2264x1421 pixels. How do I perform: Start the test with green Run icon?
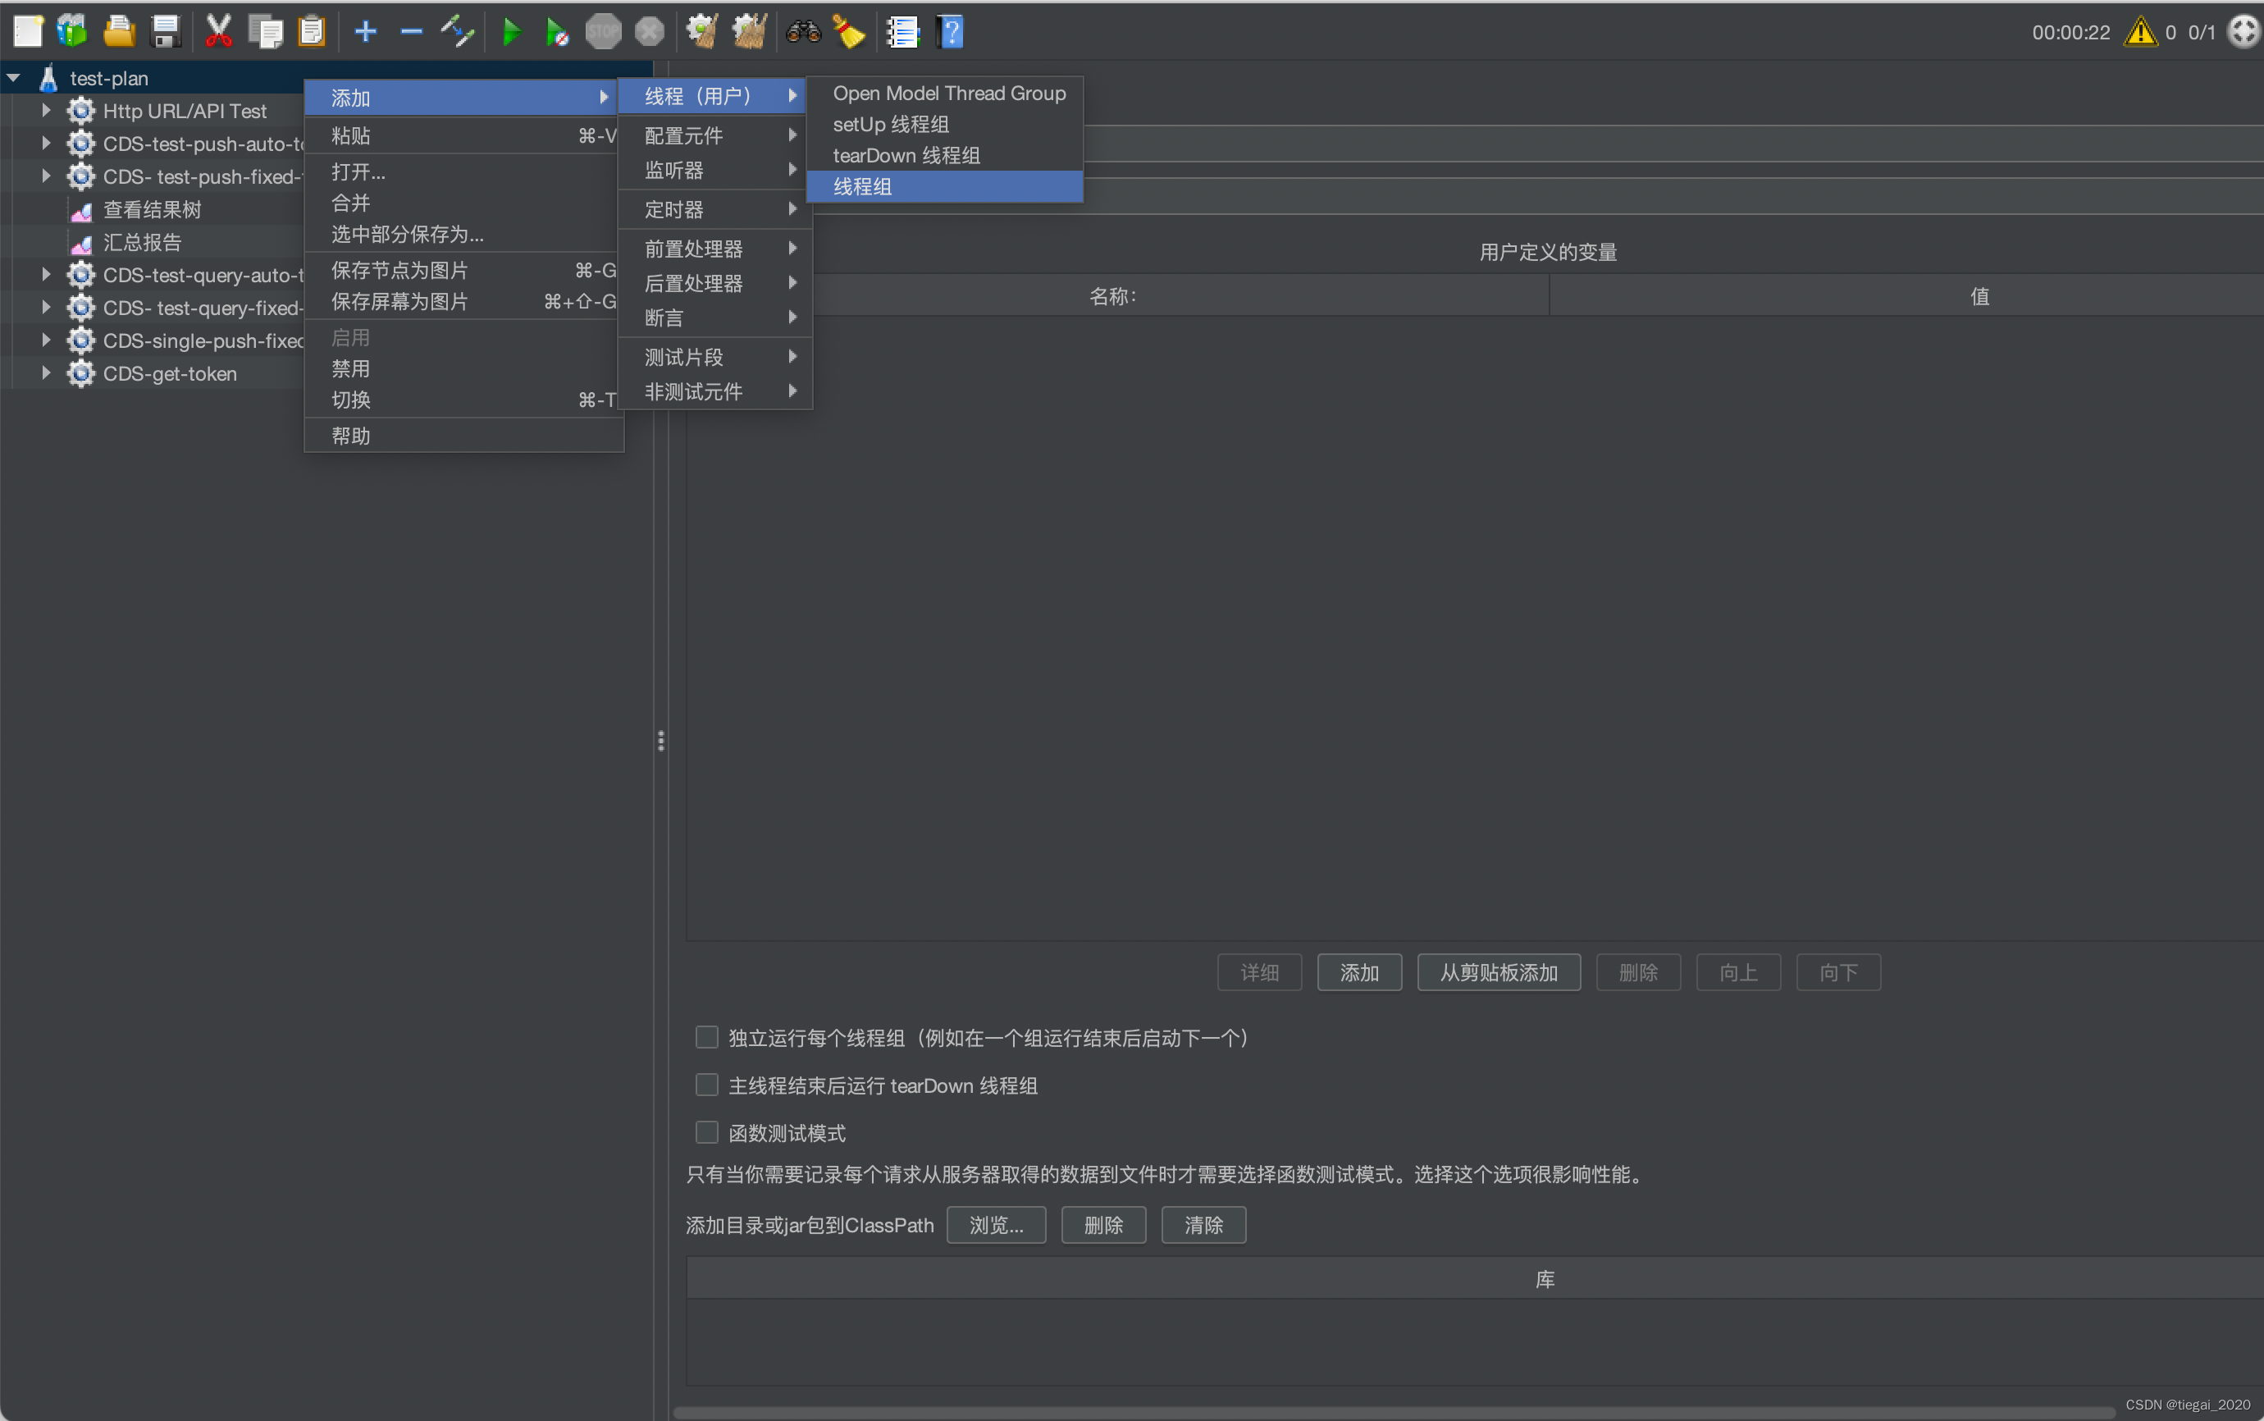pyautogui.click(x=511, y=32)
